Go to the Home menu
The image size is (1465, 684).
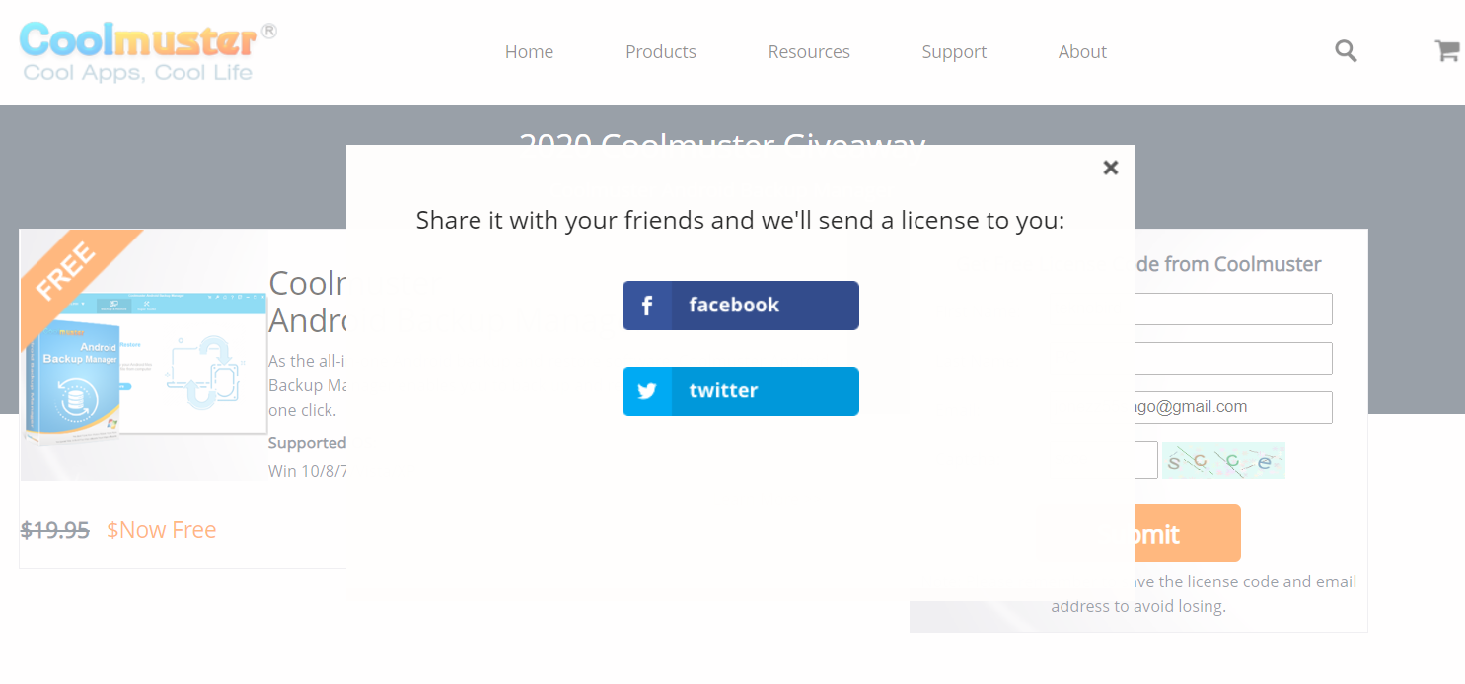pos(529,52)
